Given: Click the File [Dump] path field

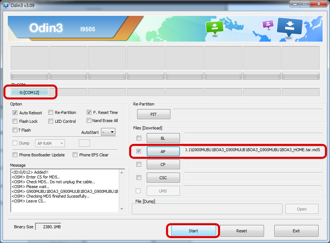Looking at the screenshot, I should tap(207, 209).
